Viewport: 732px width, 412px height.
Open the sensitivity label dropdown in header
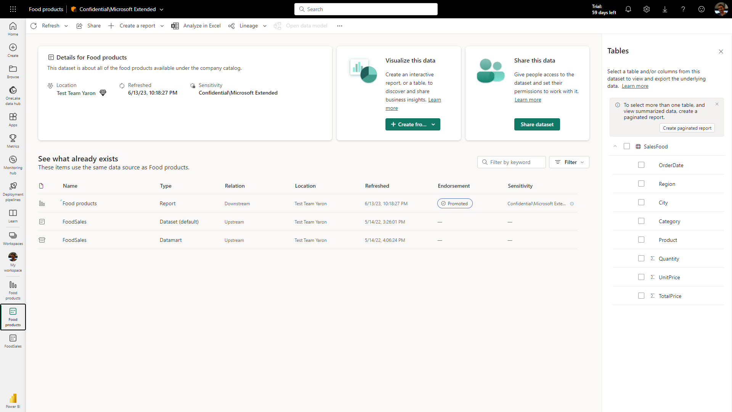click(162, 10)
